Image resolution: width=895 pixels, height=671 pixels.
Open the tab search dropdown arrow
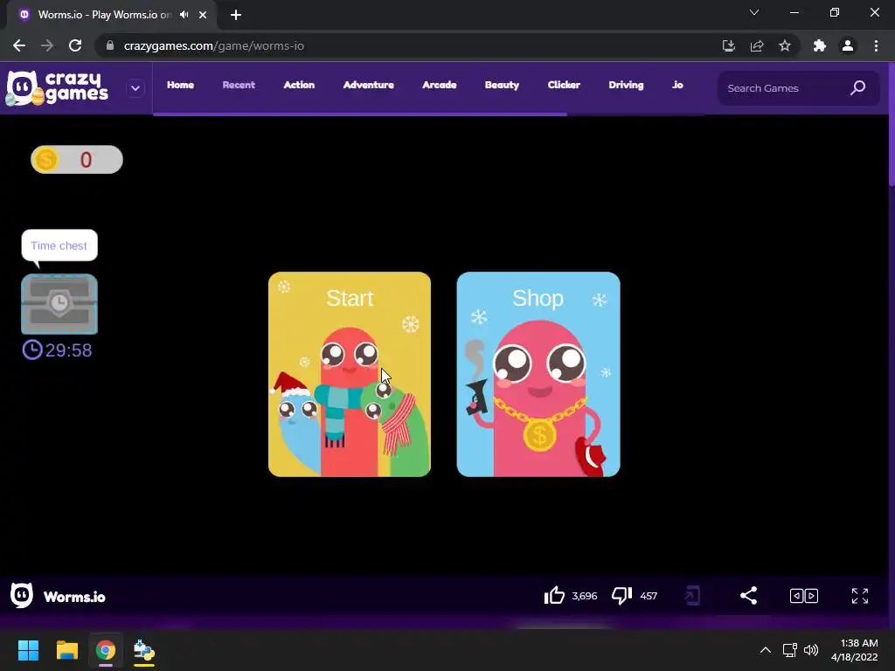click(754, 12)
